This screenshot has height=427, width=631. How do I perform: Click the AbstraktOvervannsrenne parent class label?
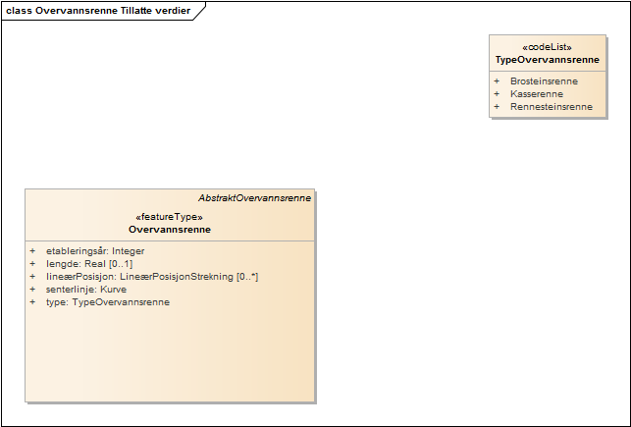(254, 197)
